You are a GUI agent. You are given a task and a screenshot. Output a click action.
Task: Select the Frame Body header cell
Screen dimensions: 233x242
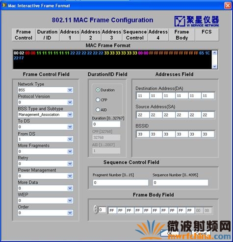point(181,35)
